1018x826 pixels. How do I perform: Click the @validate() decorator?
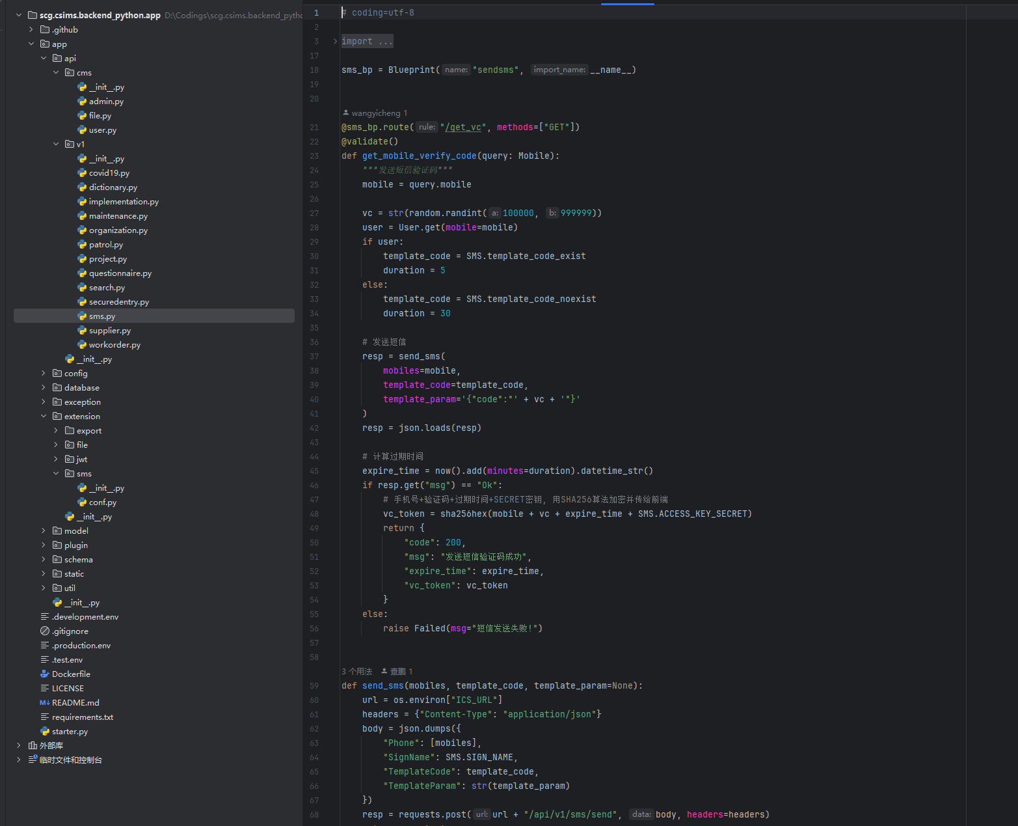(370, 141)
